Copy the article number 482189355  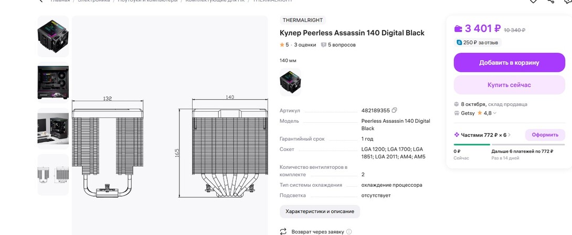click(395, 110)
